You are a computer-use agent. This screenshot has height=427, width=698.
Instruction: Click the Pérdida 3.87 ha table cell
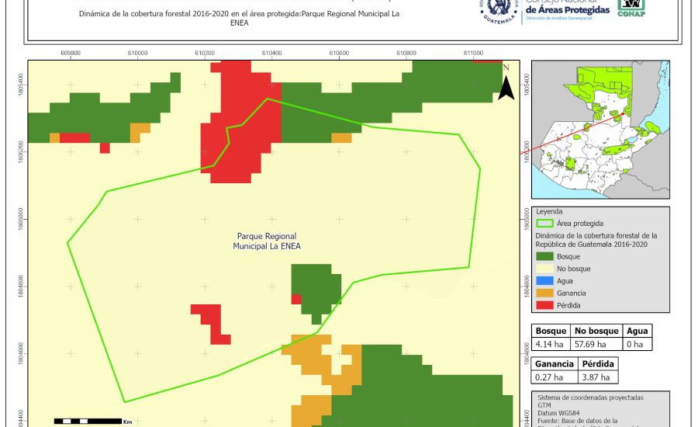596,377
